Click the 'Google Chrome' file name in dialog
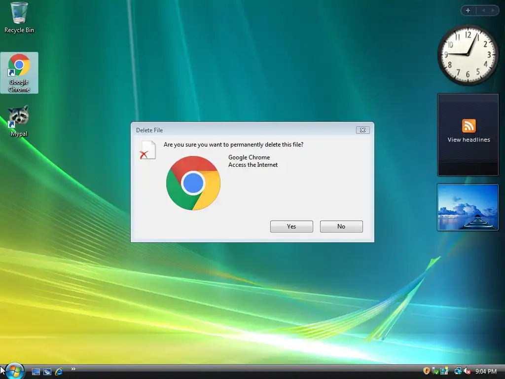505x379 pixels. coord(249,157)
